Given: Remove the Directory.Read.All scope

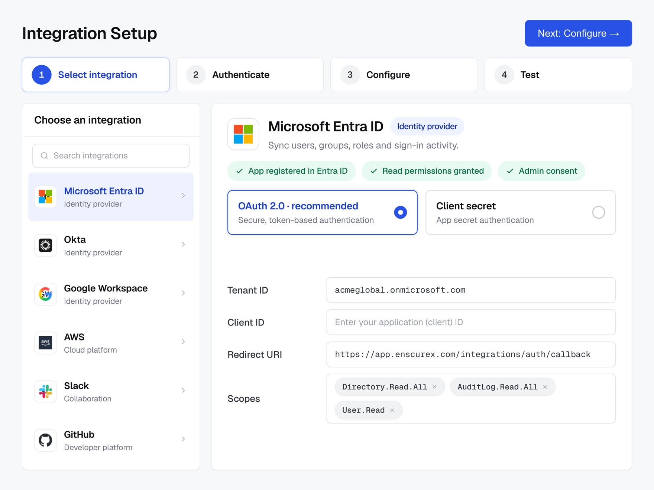Looking at the screenshot, I should [x=434, y=387].
